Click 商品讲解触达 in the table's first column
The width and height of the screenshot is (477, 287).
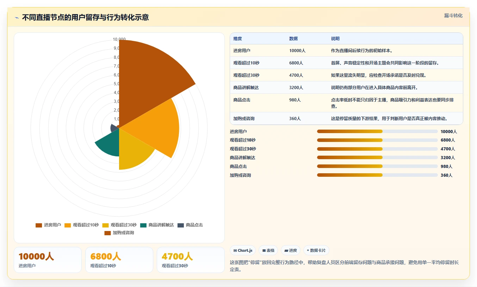click(246, 88)
